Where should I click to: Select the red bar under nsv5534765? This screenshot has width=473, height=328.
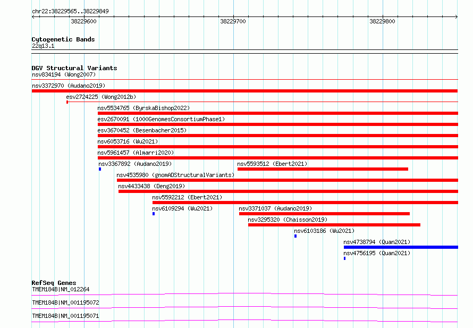click(278, 113)
